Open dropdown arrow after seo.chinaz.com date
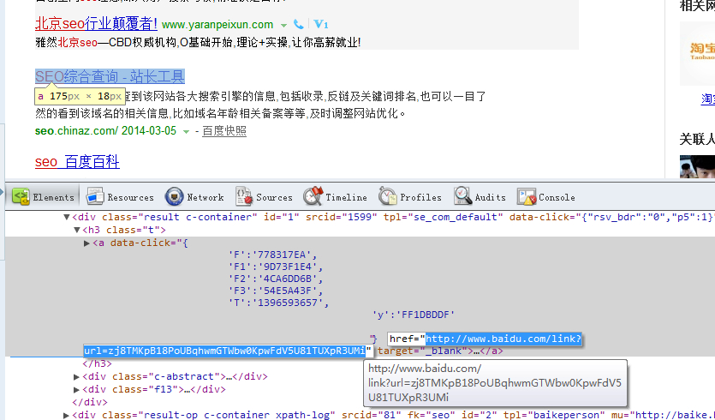Image resolution: width=715 pixels, height=420 pixels. 186,132
